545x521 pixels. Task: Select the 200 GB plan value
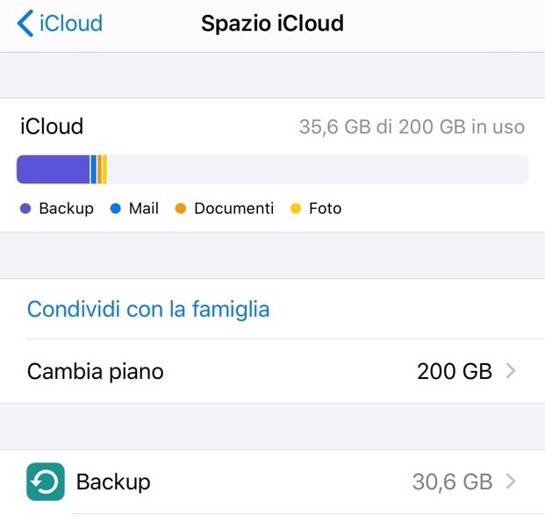(x=454, y=371)
